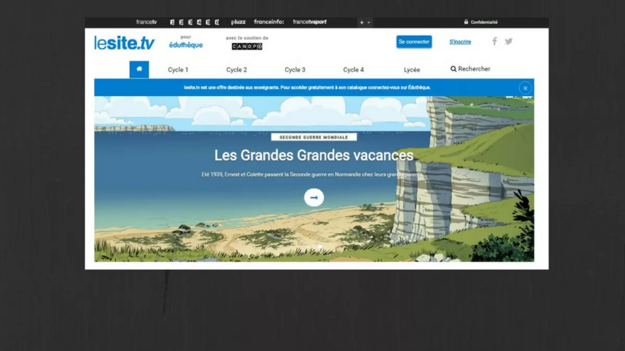Click the Eté 1939 description text
The image size is (625, 351).
tap(312, 175)
